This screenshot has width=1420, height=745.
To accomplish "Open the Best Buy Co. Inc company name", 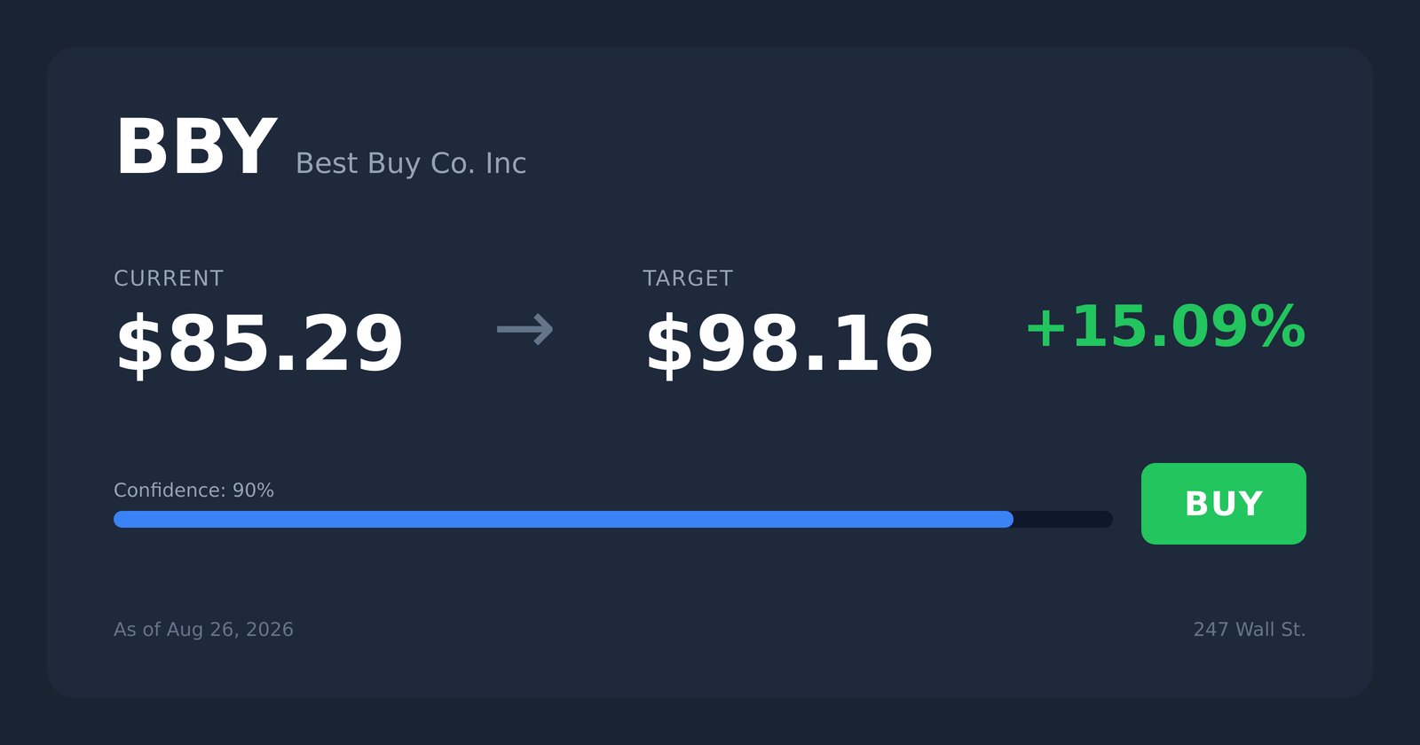I will 411,163.
